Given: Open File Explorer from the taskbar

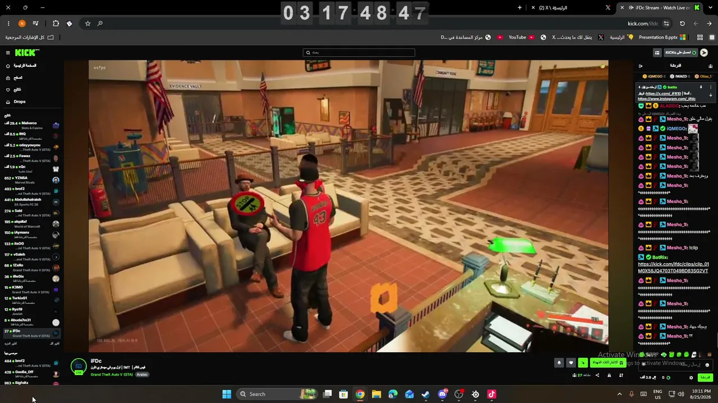Looking at the screenshot, I should (x=376, y=394).
